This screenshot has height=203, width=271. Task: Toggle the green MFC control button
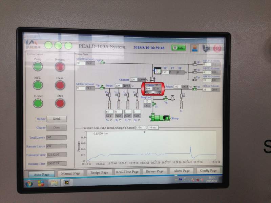click(38, 85)
